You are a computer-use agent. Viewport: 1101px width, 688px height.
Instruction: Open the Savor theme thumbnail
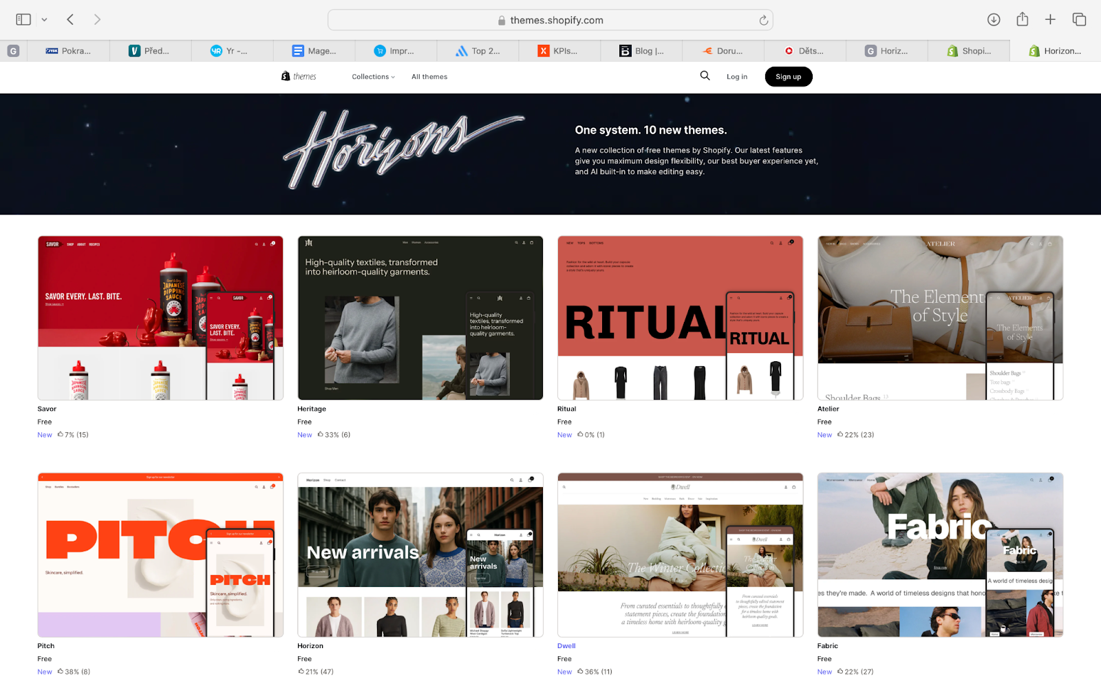(x=160, y=318)
